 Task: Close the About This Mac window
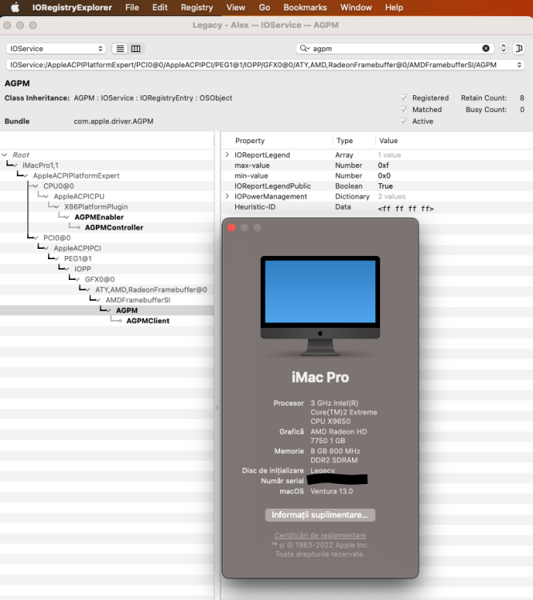tap(231, 228)
